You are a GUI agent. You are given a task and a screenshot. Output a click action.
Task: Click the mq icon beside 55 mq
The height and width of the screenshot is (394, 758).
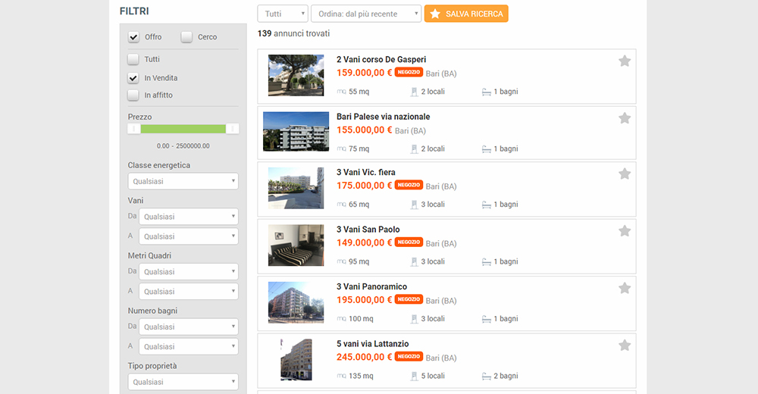click(341, 92)
